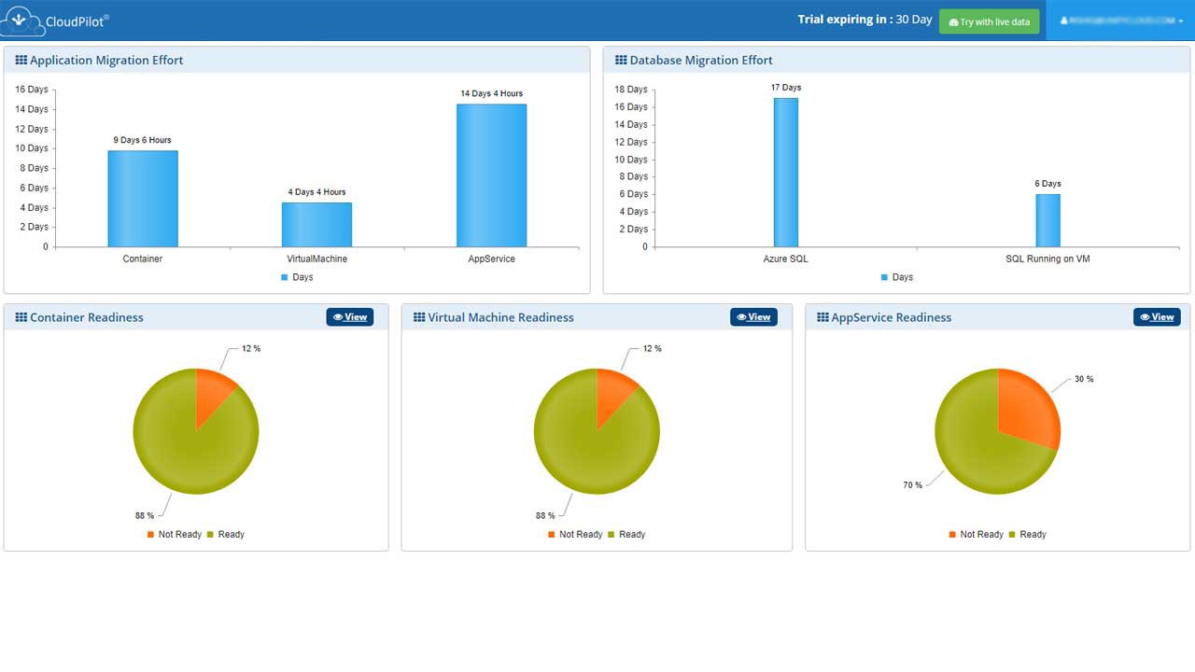Click the CloudPilot cloud logo icon
Screen dimensions: 1195x672
pyautogui.click(x=21, y=20)
